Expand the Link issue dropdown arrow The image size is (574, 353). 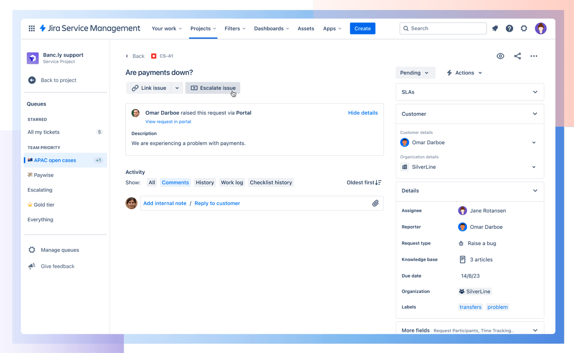177,88
